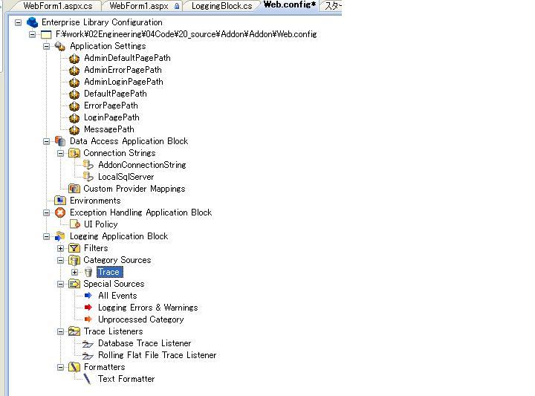Click the LoginPagePath setting icon
The width and height of the screenshot is (535, 396).
coord(74,118)
